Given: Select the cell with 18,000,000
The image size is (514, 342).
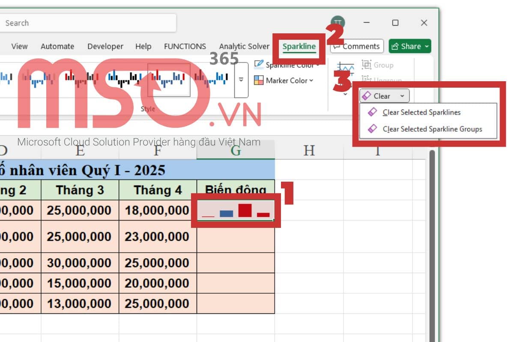Looking at the screenshot, I should pos(158,210).
